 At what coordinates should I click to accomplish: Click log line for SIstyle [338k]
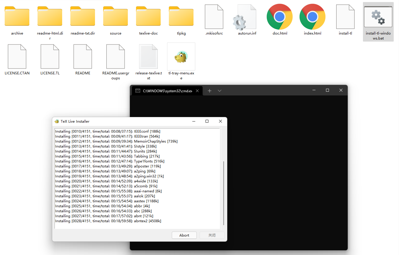tap(106, 146)
